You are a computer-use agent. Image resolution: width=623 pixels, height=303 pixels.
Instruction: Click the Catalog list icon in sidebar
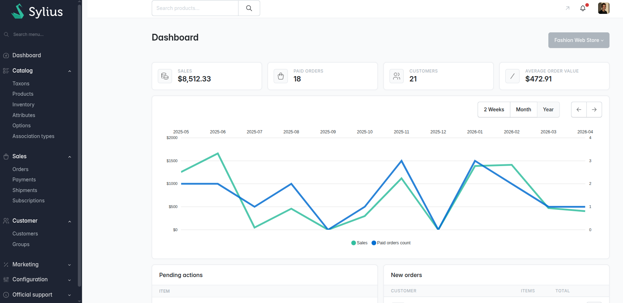click(6, 71)
